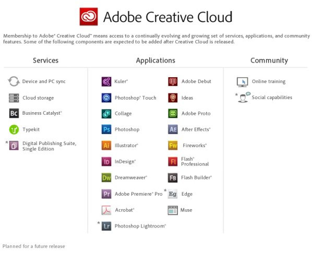Screen dimensions: 312x253
Task: Open the Adobe Premiere Pro Pr icon
Action: point(106,194)
